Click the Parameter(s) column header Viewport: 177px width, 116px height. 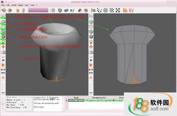99,98
